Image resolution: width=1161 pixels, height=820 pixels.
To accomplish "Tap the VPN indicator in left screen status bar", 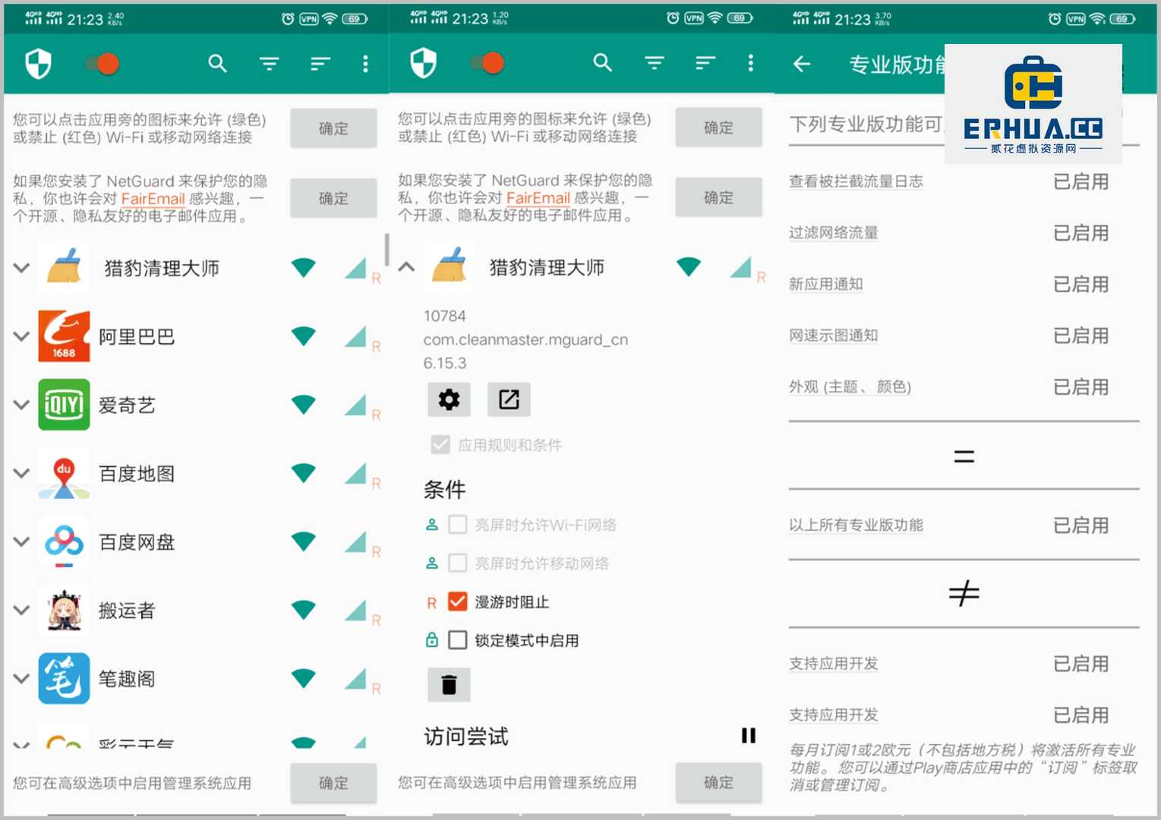I will point(308,19).
